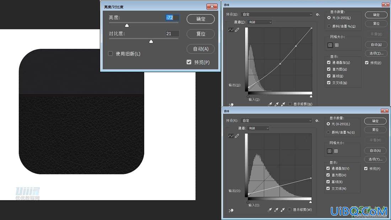Viewport: 391px width, 220px height.
Task: Close the Brightness/Contrast dialog with the X
Action: (212, 6)
